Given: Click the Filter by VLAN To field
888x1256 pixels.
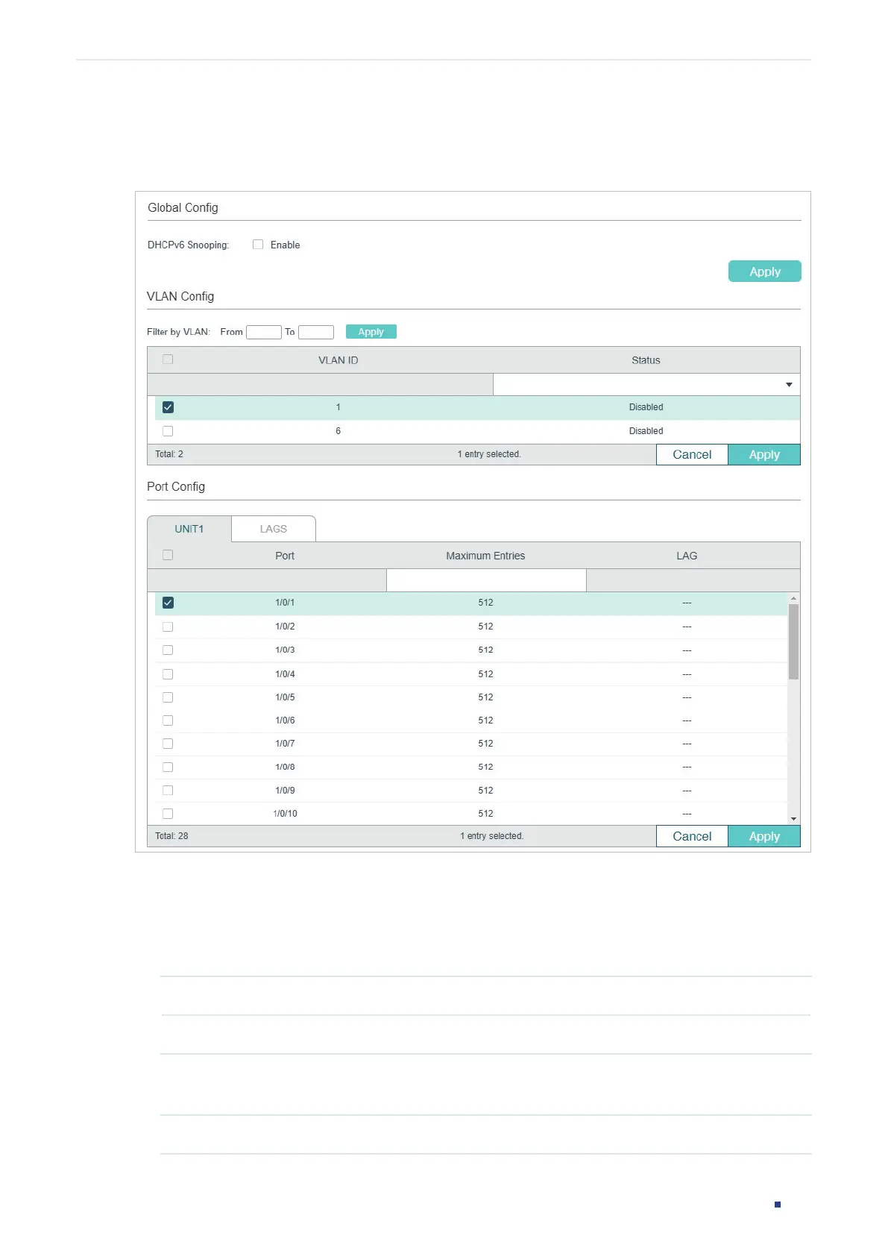Looking at the screenshot, I should (x=315, y=332).
